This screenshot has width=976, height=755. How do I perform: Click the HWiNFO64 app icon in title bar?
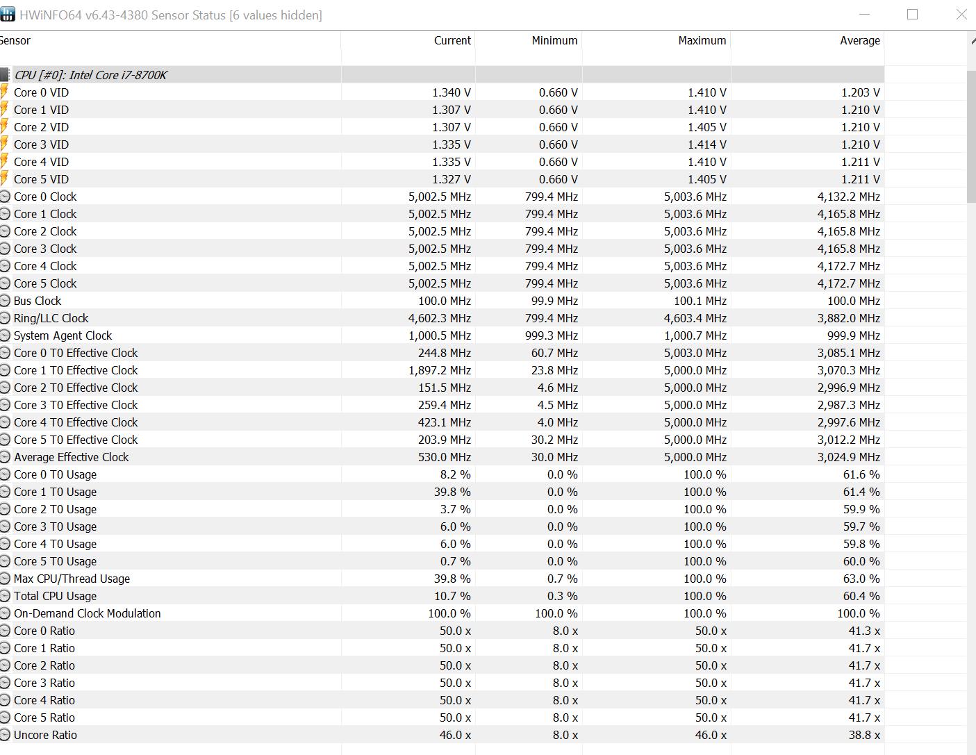click(7, 14)
